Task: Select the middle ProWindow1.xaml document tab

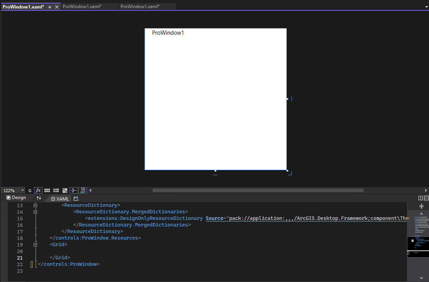Action: point(90,6)
